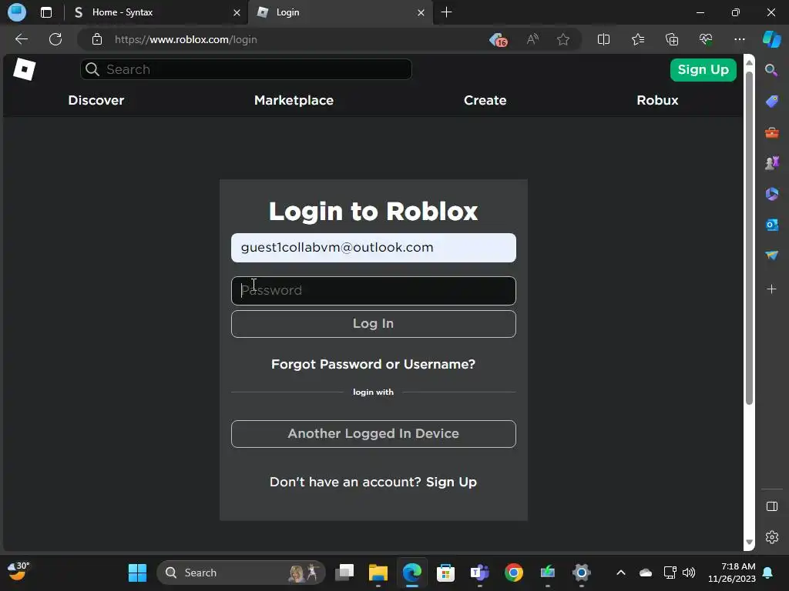Open tab actions menu icon
This screenshot has width=789, height=591.
coord(46,12)
